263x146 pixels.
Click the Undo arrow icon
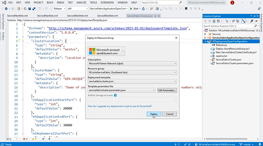pos(39,9)
